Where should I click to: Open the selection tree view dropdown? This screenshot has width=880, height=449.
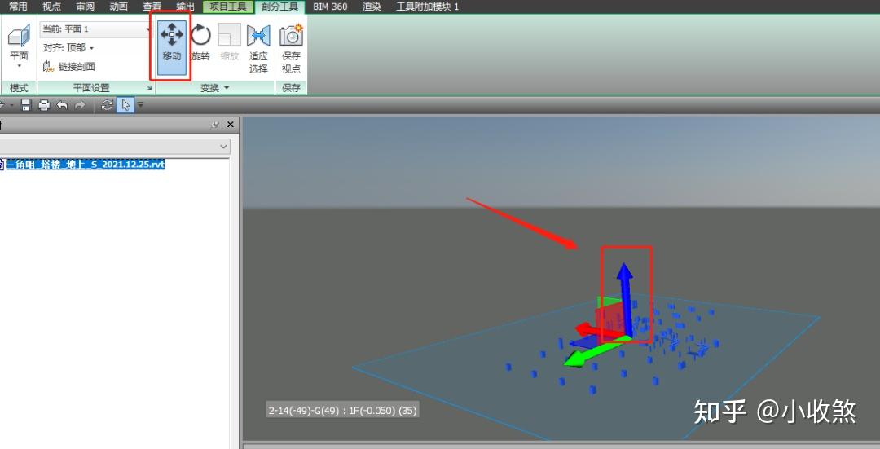coord(224,147)
